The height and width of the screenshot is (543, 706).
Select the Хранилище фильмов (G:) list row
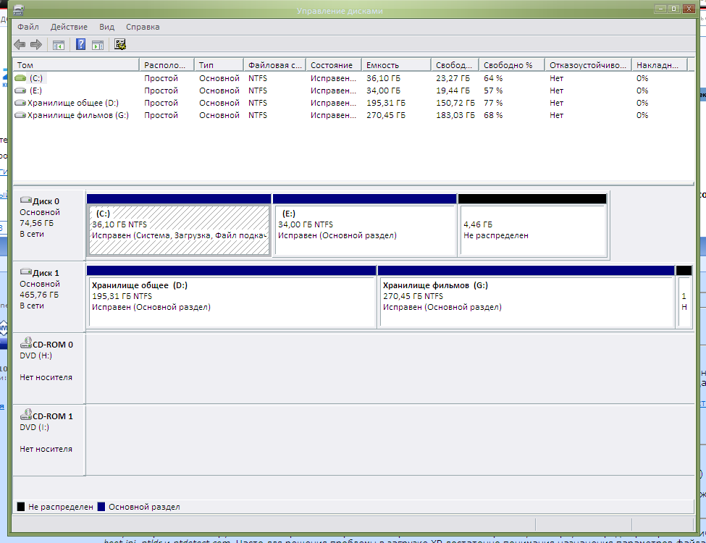[77, 115]
